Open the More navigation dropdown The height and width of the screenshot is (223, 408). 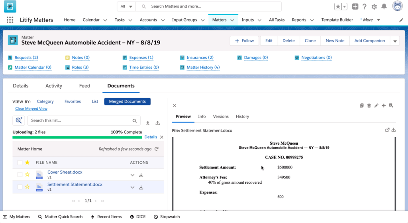click(x=370, y=20)
